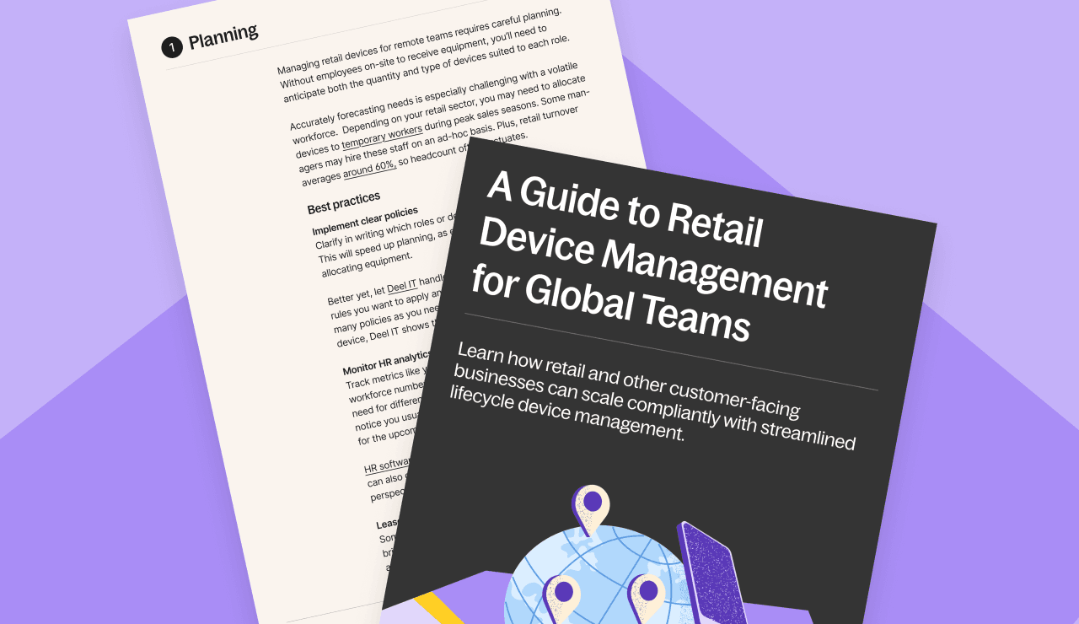The height and width of the screenshot is (624, 1079).
Task: Select the "Planning" section heading
Action: 223,37
